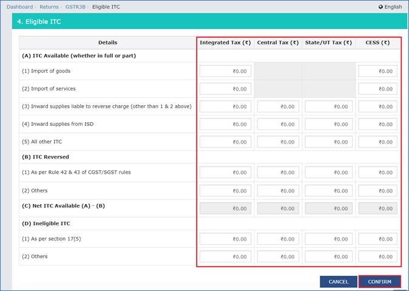Viewport: 409px width, 291px height.
Task: Open the English language selector
Action: click(390, 7)
